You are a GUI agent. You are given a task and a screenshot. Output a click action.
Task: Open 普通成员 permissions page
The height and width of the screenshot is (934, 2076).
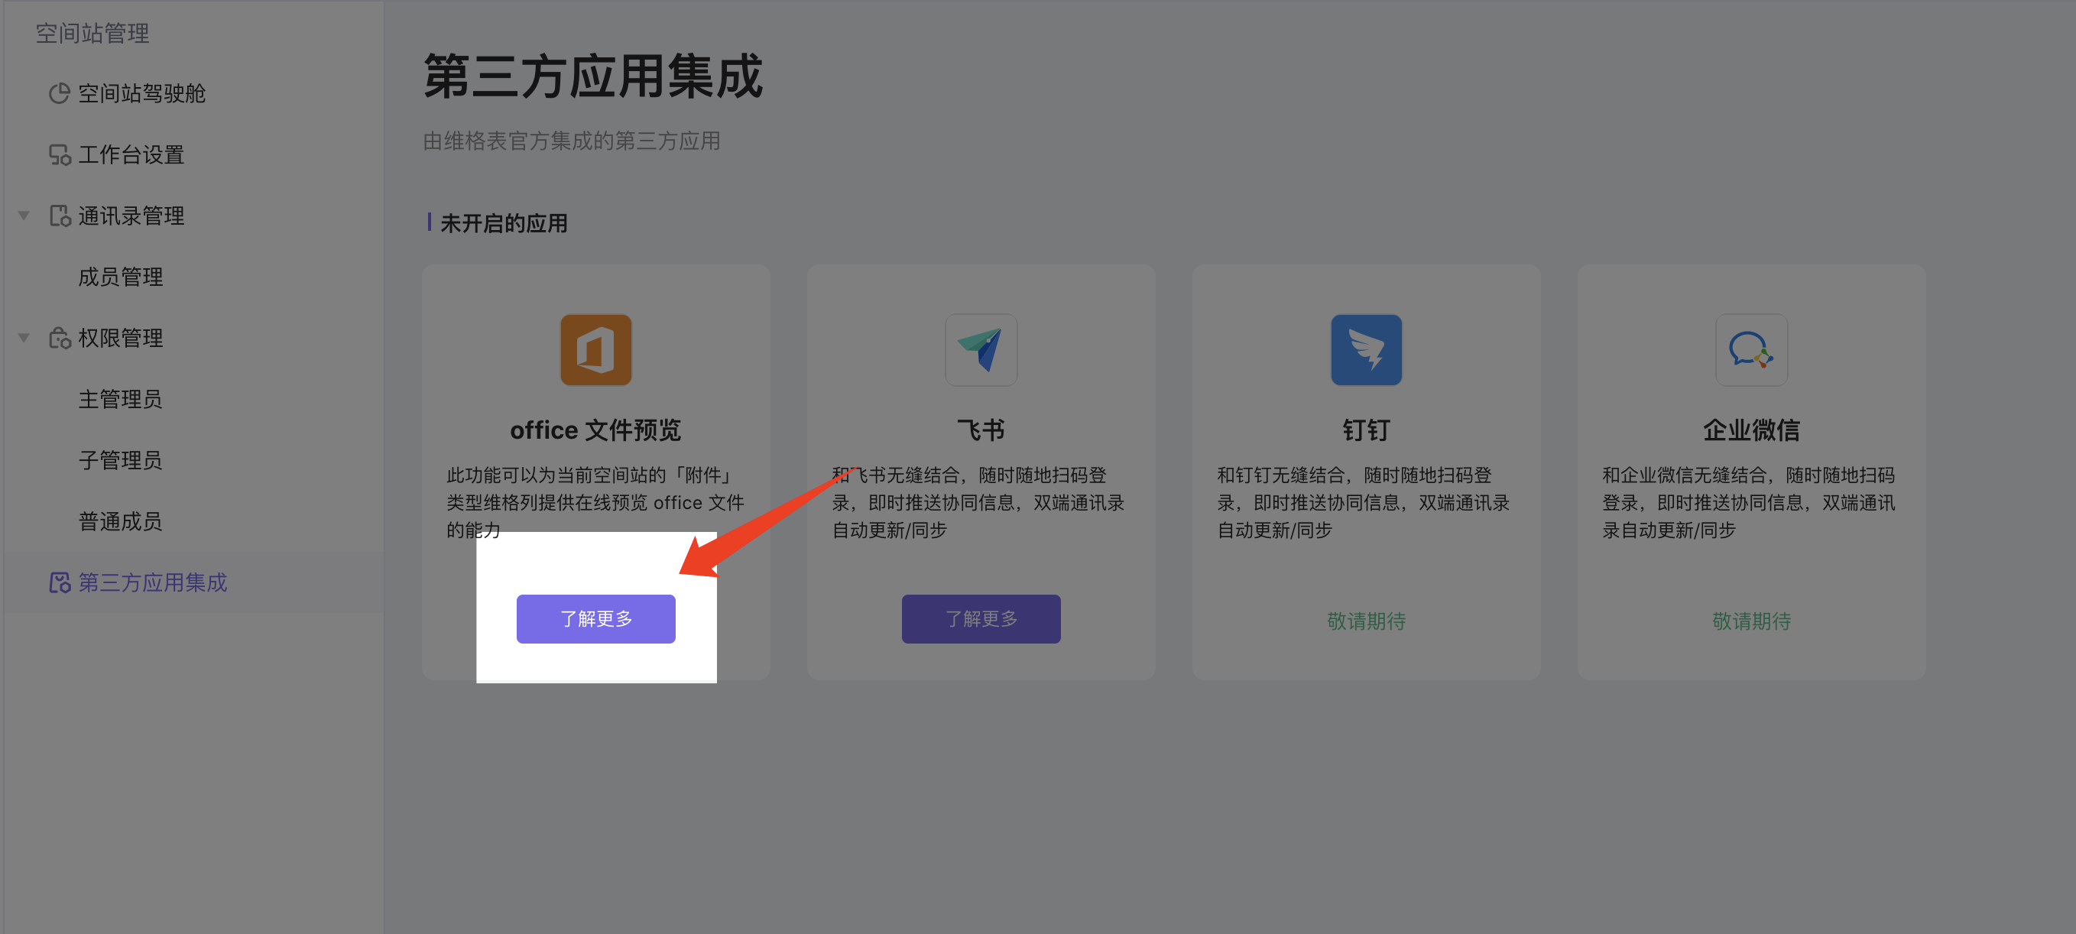(120, 522)
